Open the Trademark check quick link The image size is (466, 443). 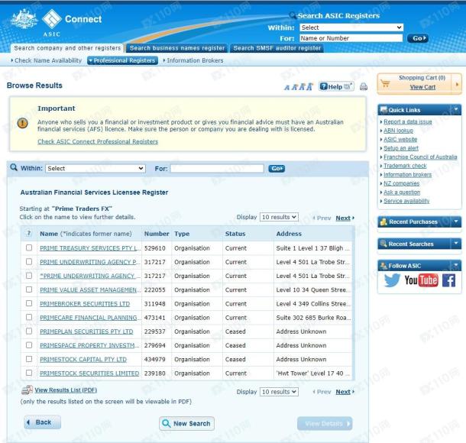pyautogui.click(x=405, y=166)
